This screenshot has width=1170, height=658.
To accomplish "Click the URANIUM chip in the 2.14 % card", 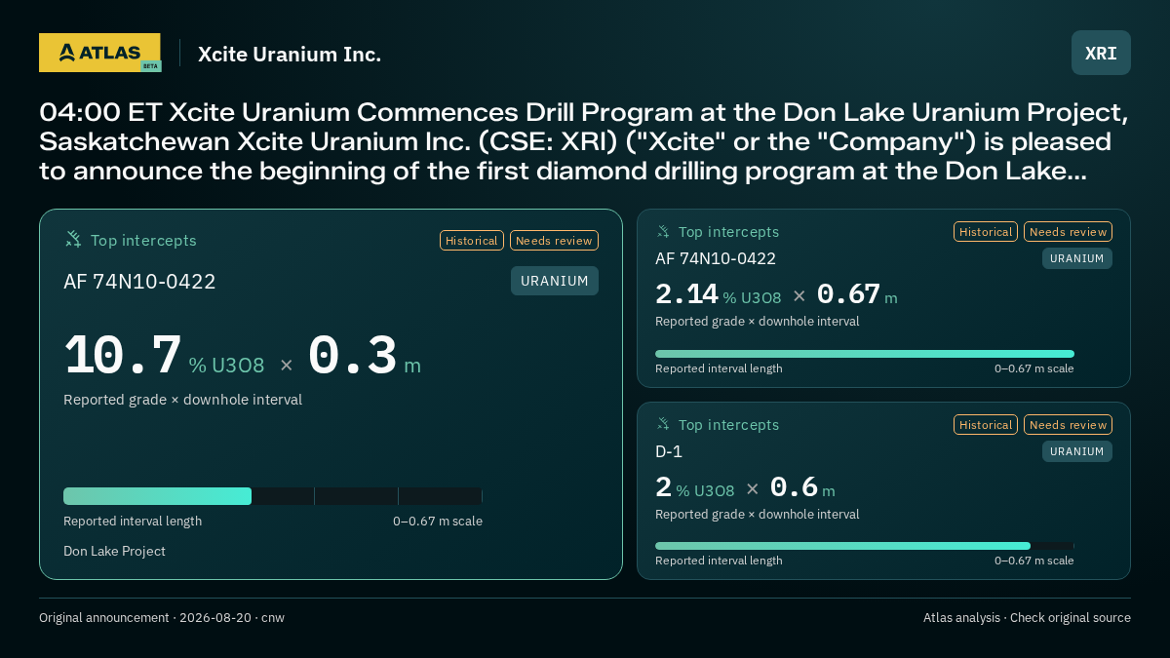I will click(x=1077, y=258).
